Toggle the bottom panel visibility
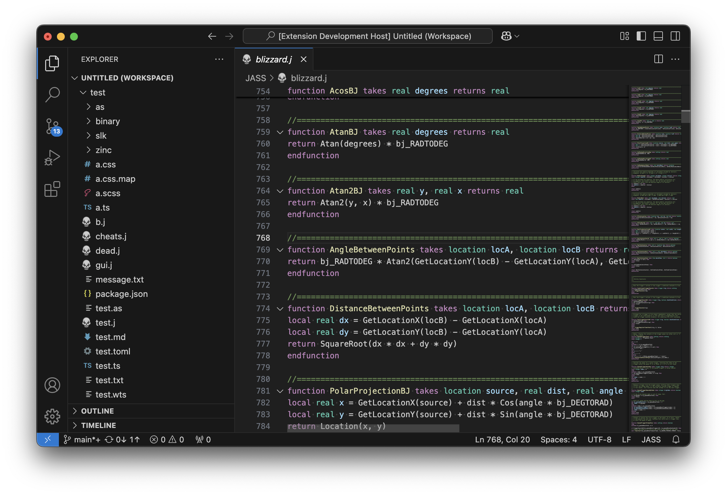This screenshot has height=495, width=727. coord(658,36)
